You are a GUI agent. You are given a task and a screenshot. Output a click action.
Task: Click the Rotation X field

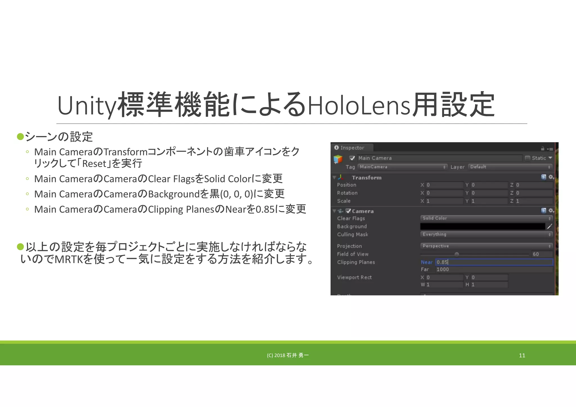(444, 193)
